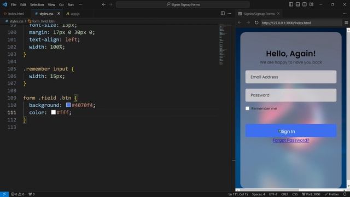
Task: Open the Run menu
Action: [71, 4]
